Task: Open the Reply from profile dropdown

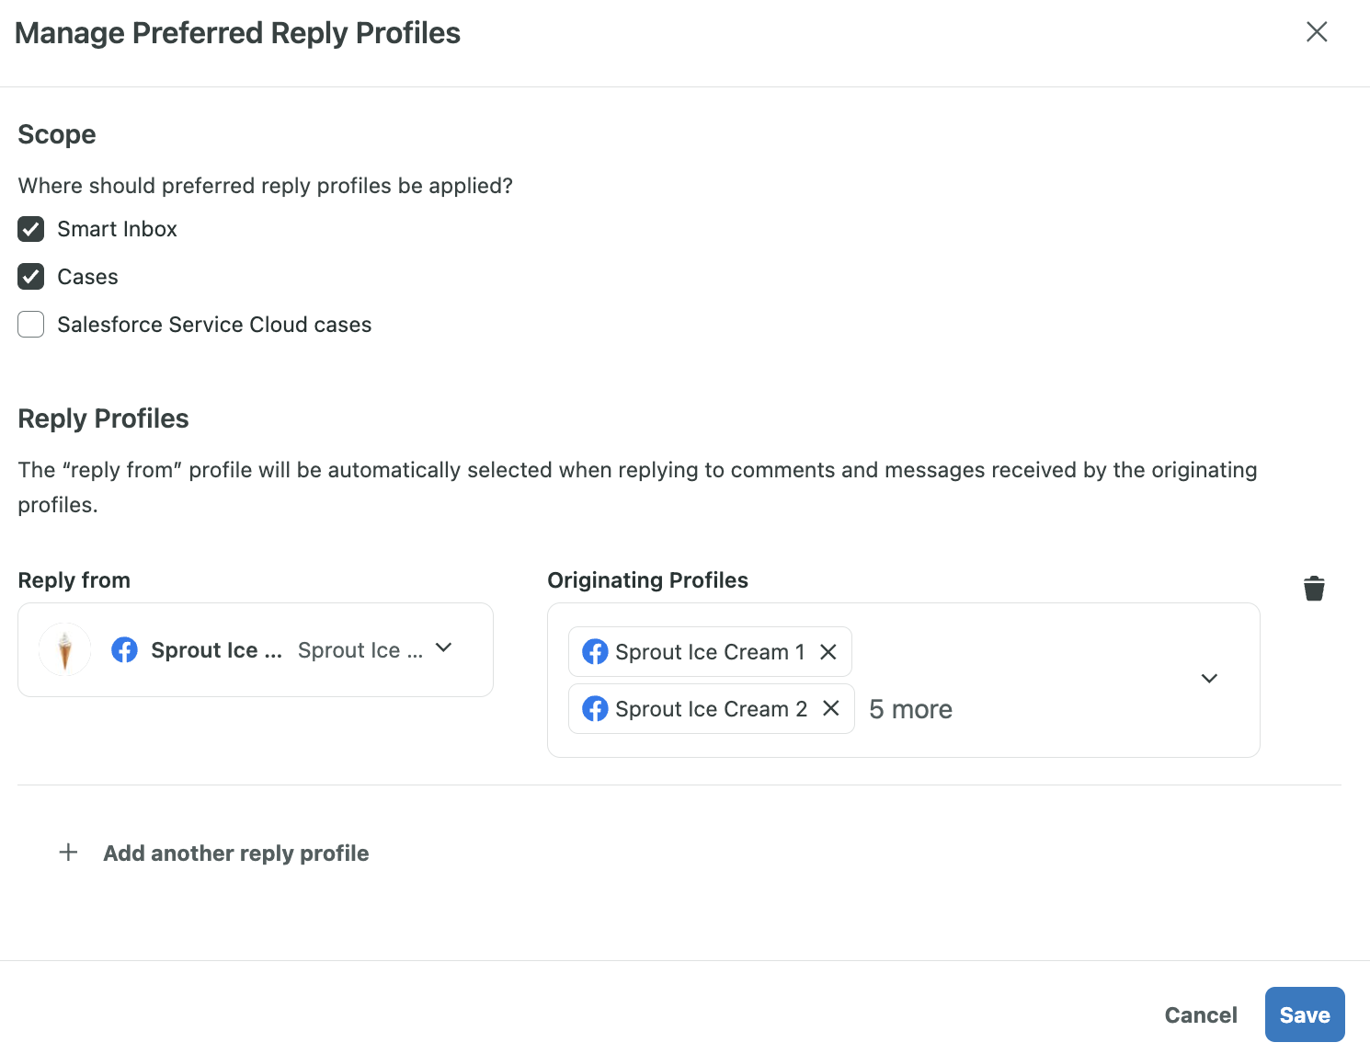Action: click(x=256, y=650)
